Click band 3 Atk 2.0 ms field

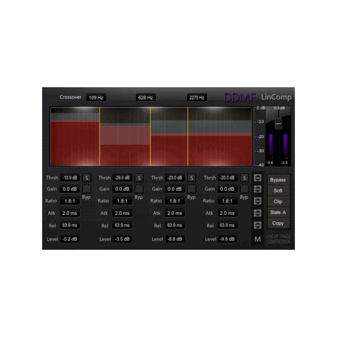click(x=175, y=213)
